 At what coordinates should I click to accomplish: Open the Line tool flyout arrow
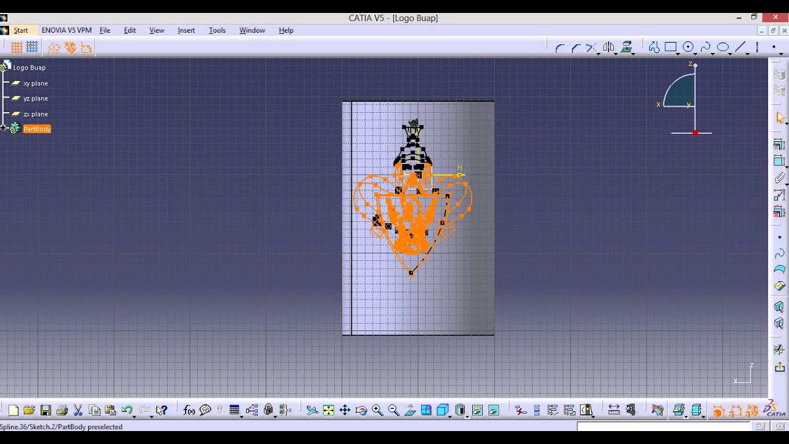coord(748,54)
